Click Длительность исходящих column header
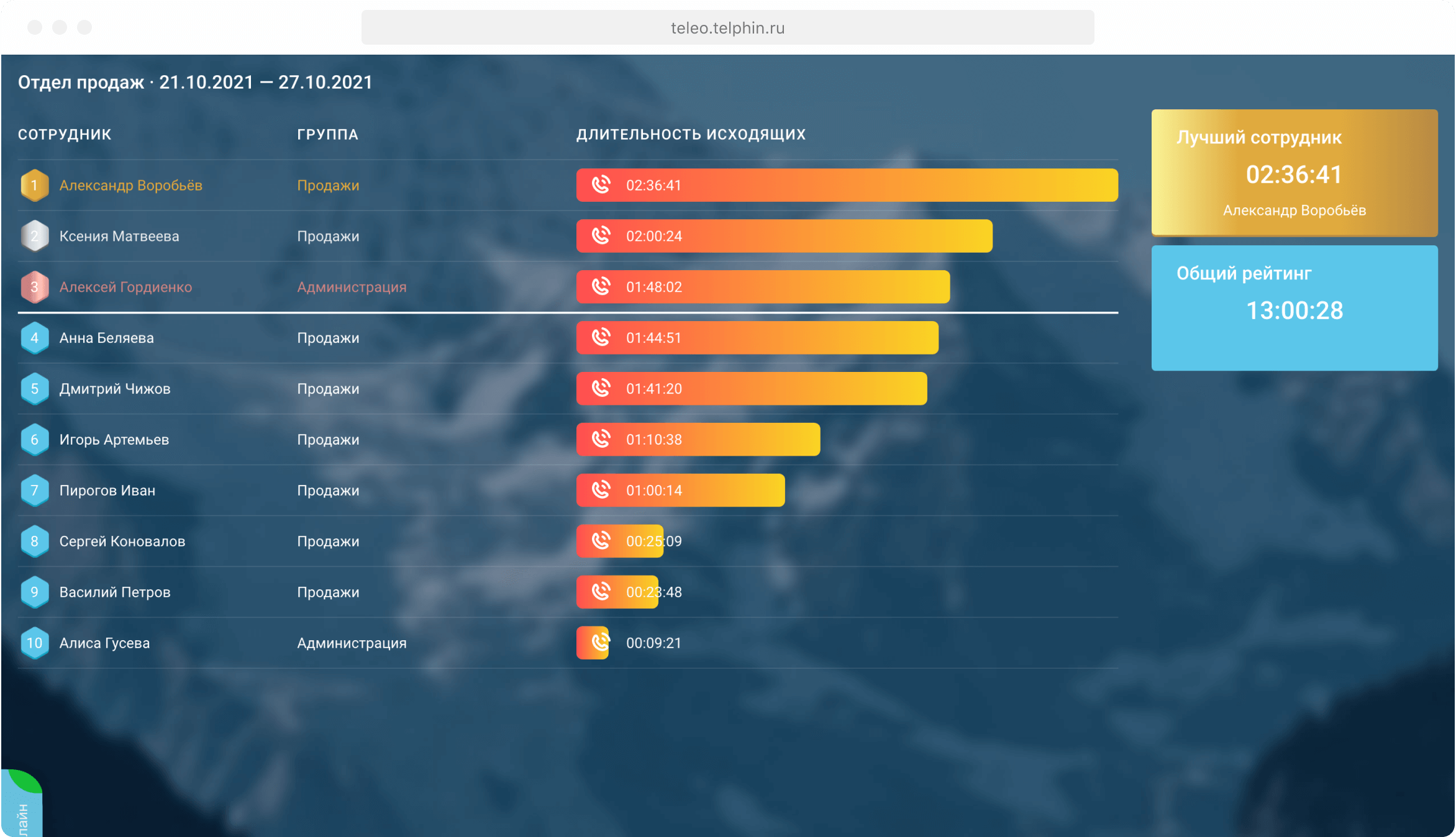This screenshot has height=837, width=1456. tap(691, 134)
